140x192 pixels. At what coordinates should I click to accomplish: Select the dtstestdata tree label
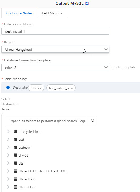click(x=27, y=187)
